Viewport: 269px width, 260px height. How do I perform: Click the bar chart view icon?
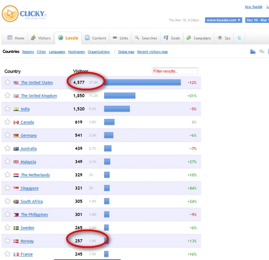(253, 51)
